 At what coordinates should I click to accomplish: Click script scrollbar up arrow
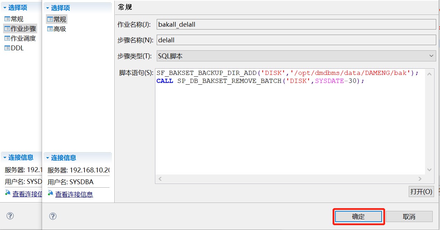(x=430, y=74)
